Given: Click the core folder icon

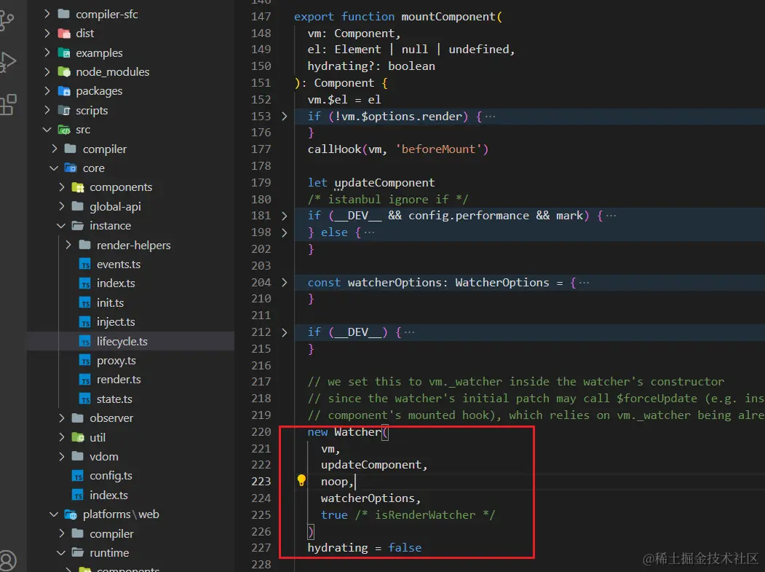Looking at the screenshot, I should 71,168.
